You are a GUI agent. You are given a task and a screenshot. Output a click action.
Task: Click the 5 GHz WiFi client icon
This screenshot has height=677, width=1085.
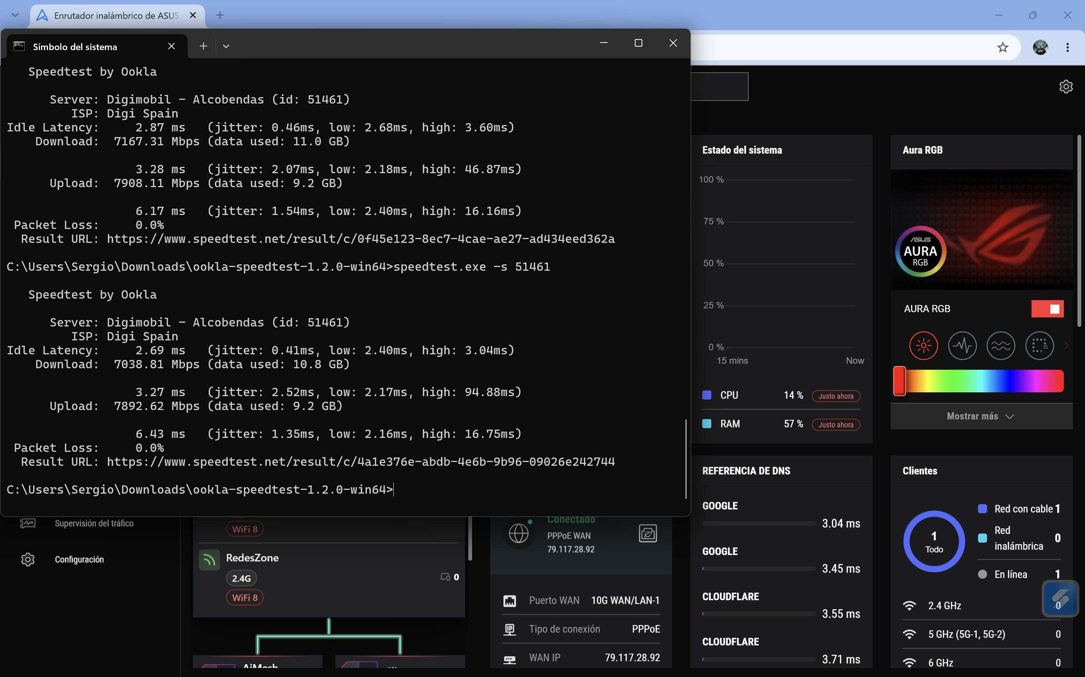pos(909,634)
